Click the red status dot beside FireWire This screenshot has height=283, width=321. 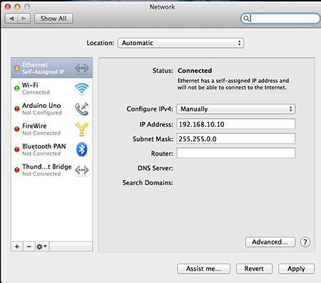[17, 129]
